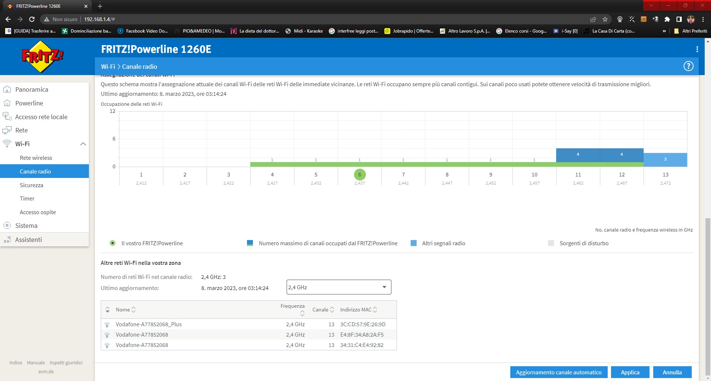Image resolution: width=711 pixels, height=381 pixels.
Task: Open Aspetti giuridici footer link
Action: pyautogui.click(x=66, y=363)
